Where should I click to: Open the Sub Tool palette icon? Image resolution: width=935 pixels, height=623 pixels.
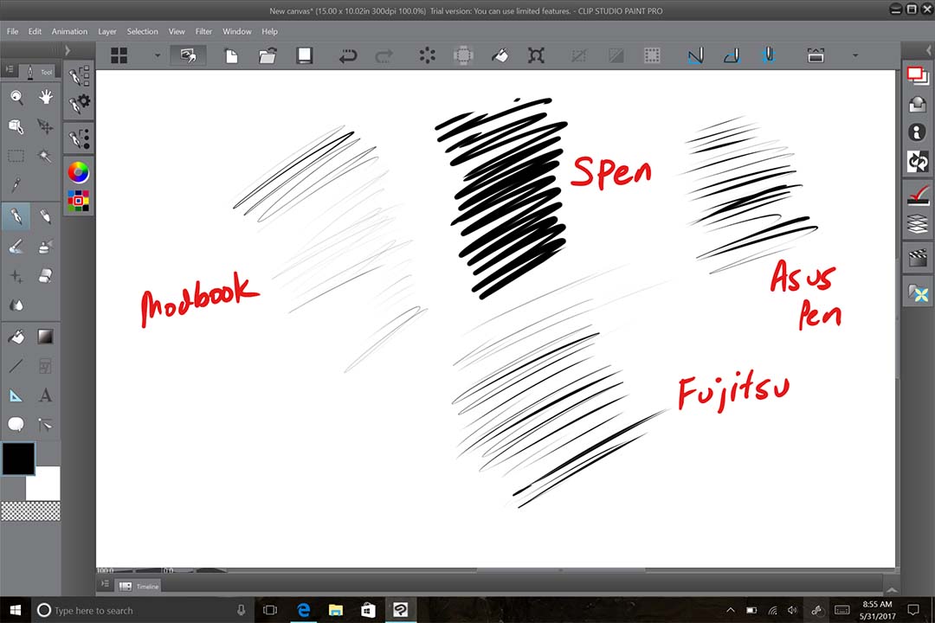coord(79,76)
